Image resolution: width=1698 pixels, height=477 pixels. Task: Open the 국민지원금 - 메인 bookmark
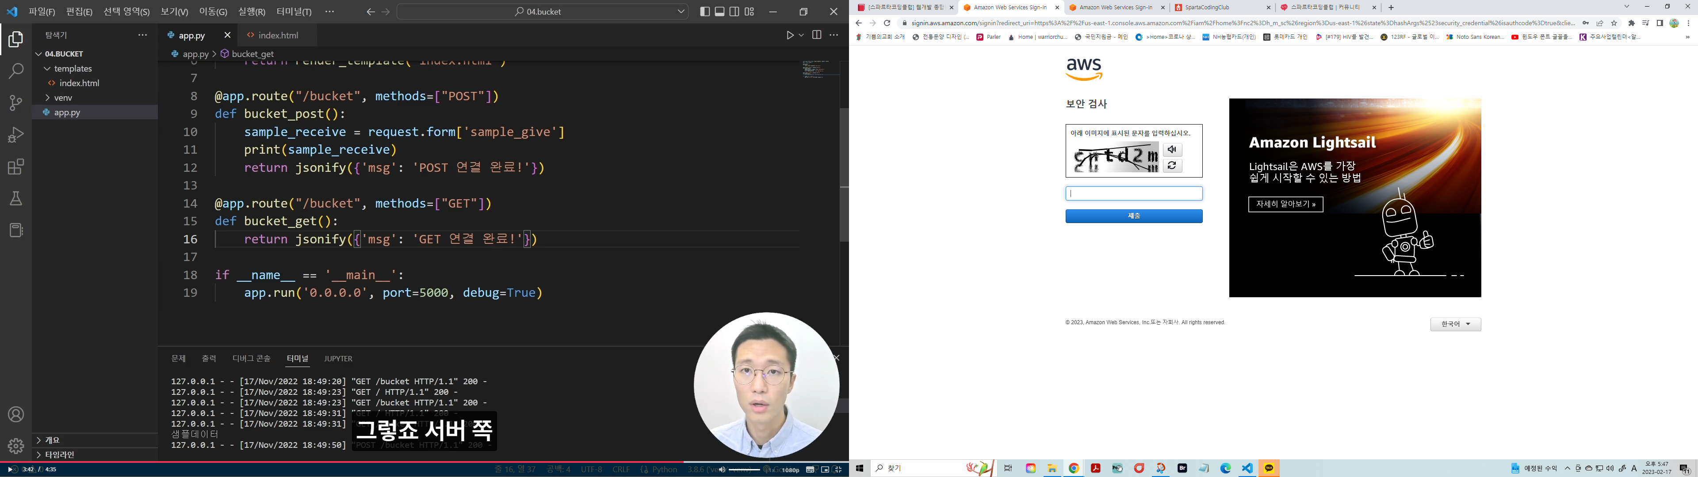(x=1101, y=38)
